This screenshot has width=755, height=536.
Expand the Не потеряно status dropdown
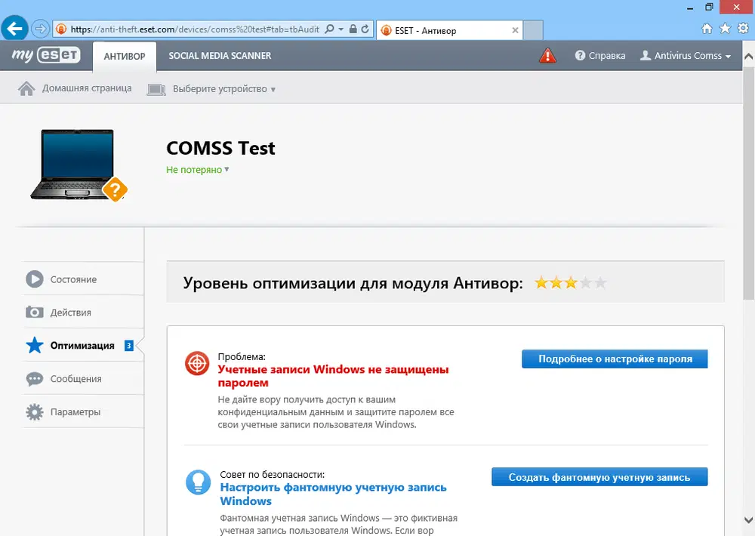196,169
